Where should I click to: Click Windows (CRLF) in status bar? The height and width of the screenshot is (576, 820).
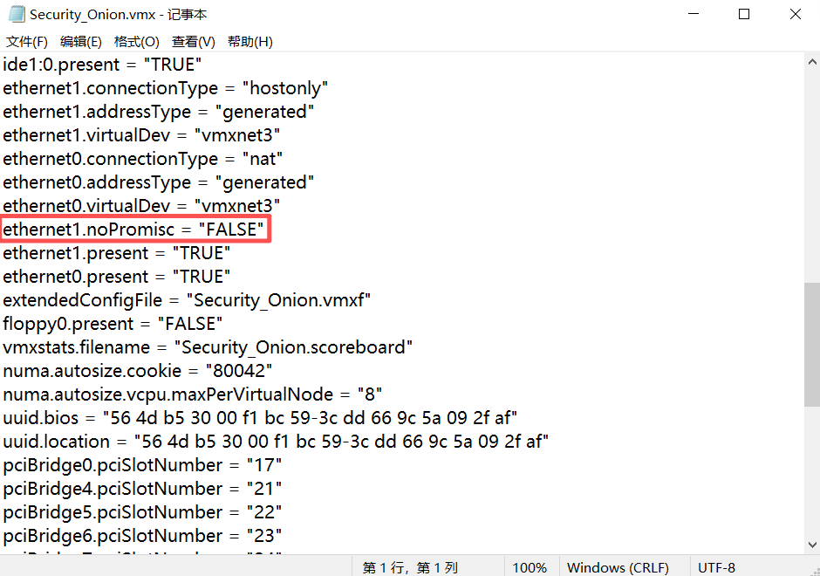point(618,567)
